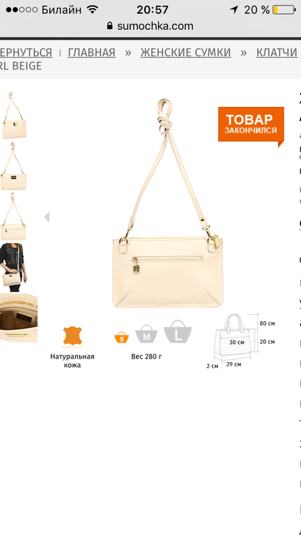Tap the ВЕРНУТЬСЯ back link
This screenshot has width=301, height=535.
click(26, 53)
